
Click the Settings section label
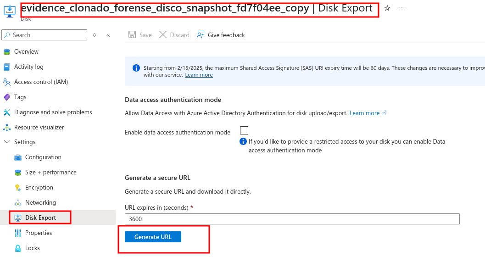[25, 142]
